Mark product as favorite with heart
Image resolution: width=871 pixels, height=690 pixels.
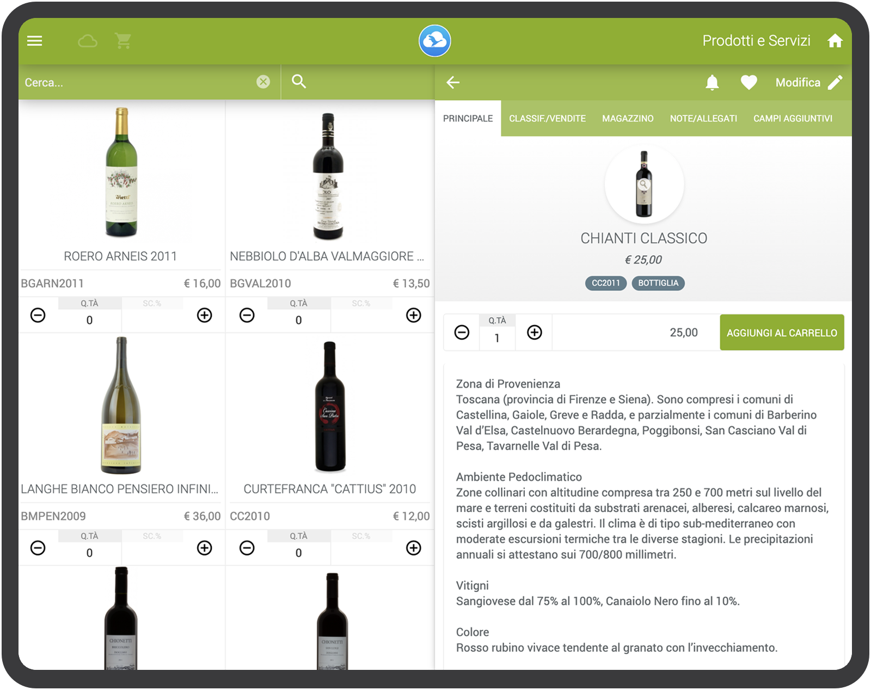(749, 82)
